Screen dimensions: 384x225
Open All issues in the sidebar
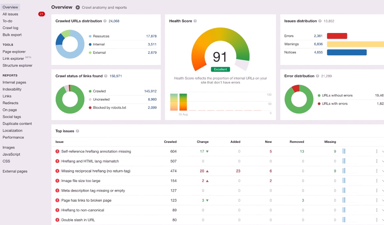10,14
